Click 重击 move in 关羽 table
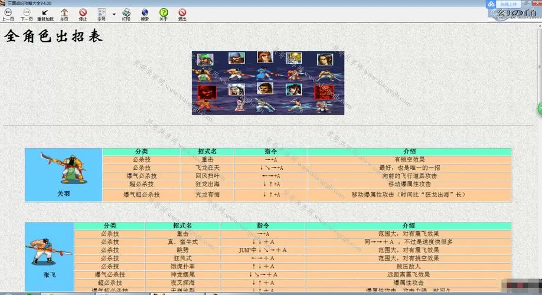542x295 pixels. [x=207, y=159]
